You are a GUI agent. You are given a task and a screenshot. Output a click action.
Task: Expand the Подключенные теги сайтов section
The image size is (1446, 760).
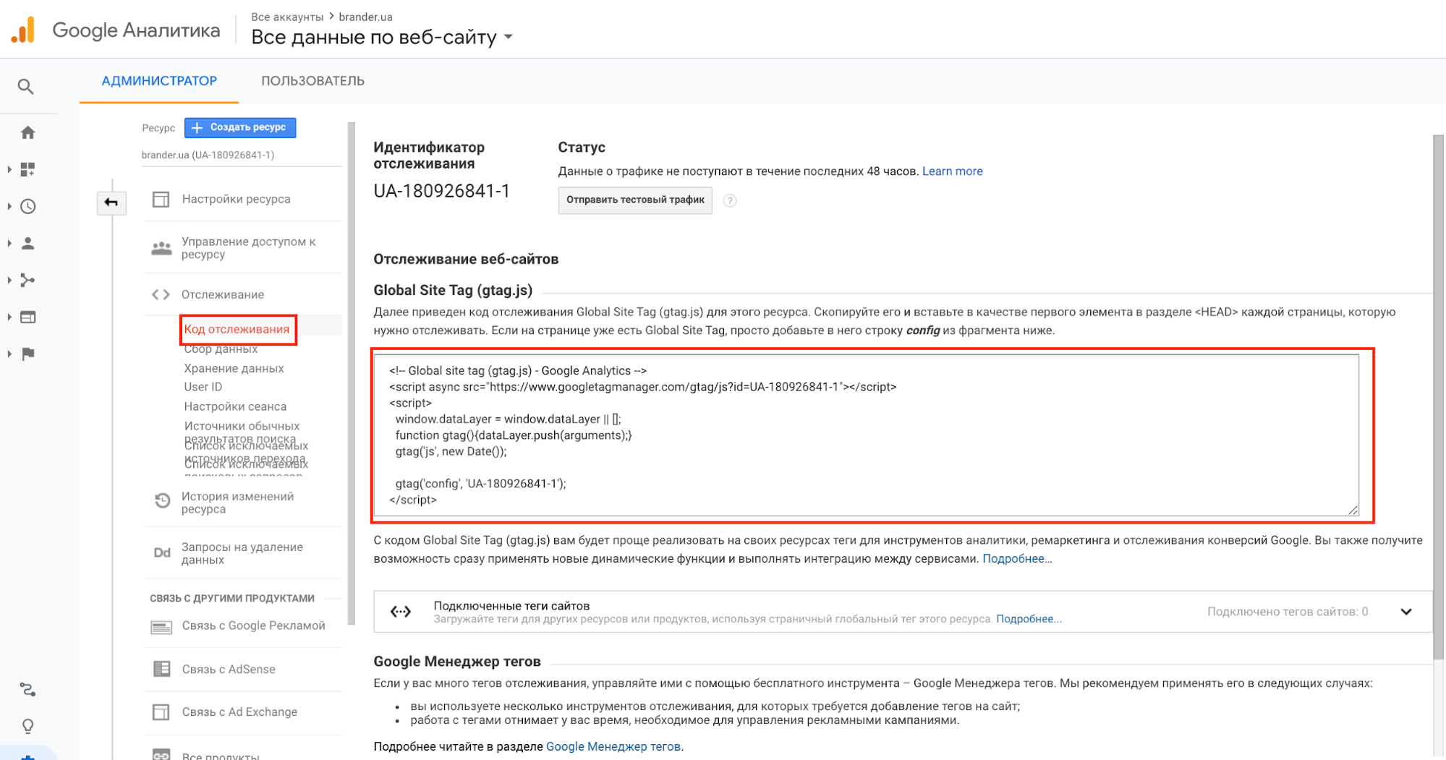1405,612
